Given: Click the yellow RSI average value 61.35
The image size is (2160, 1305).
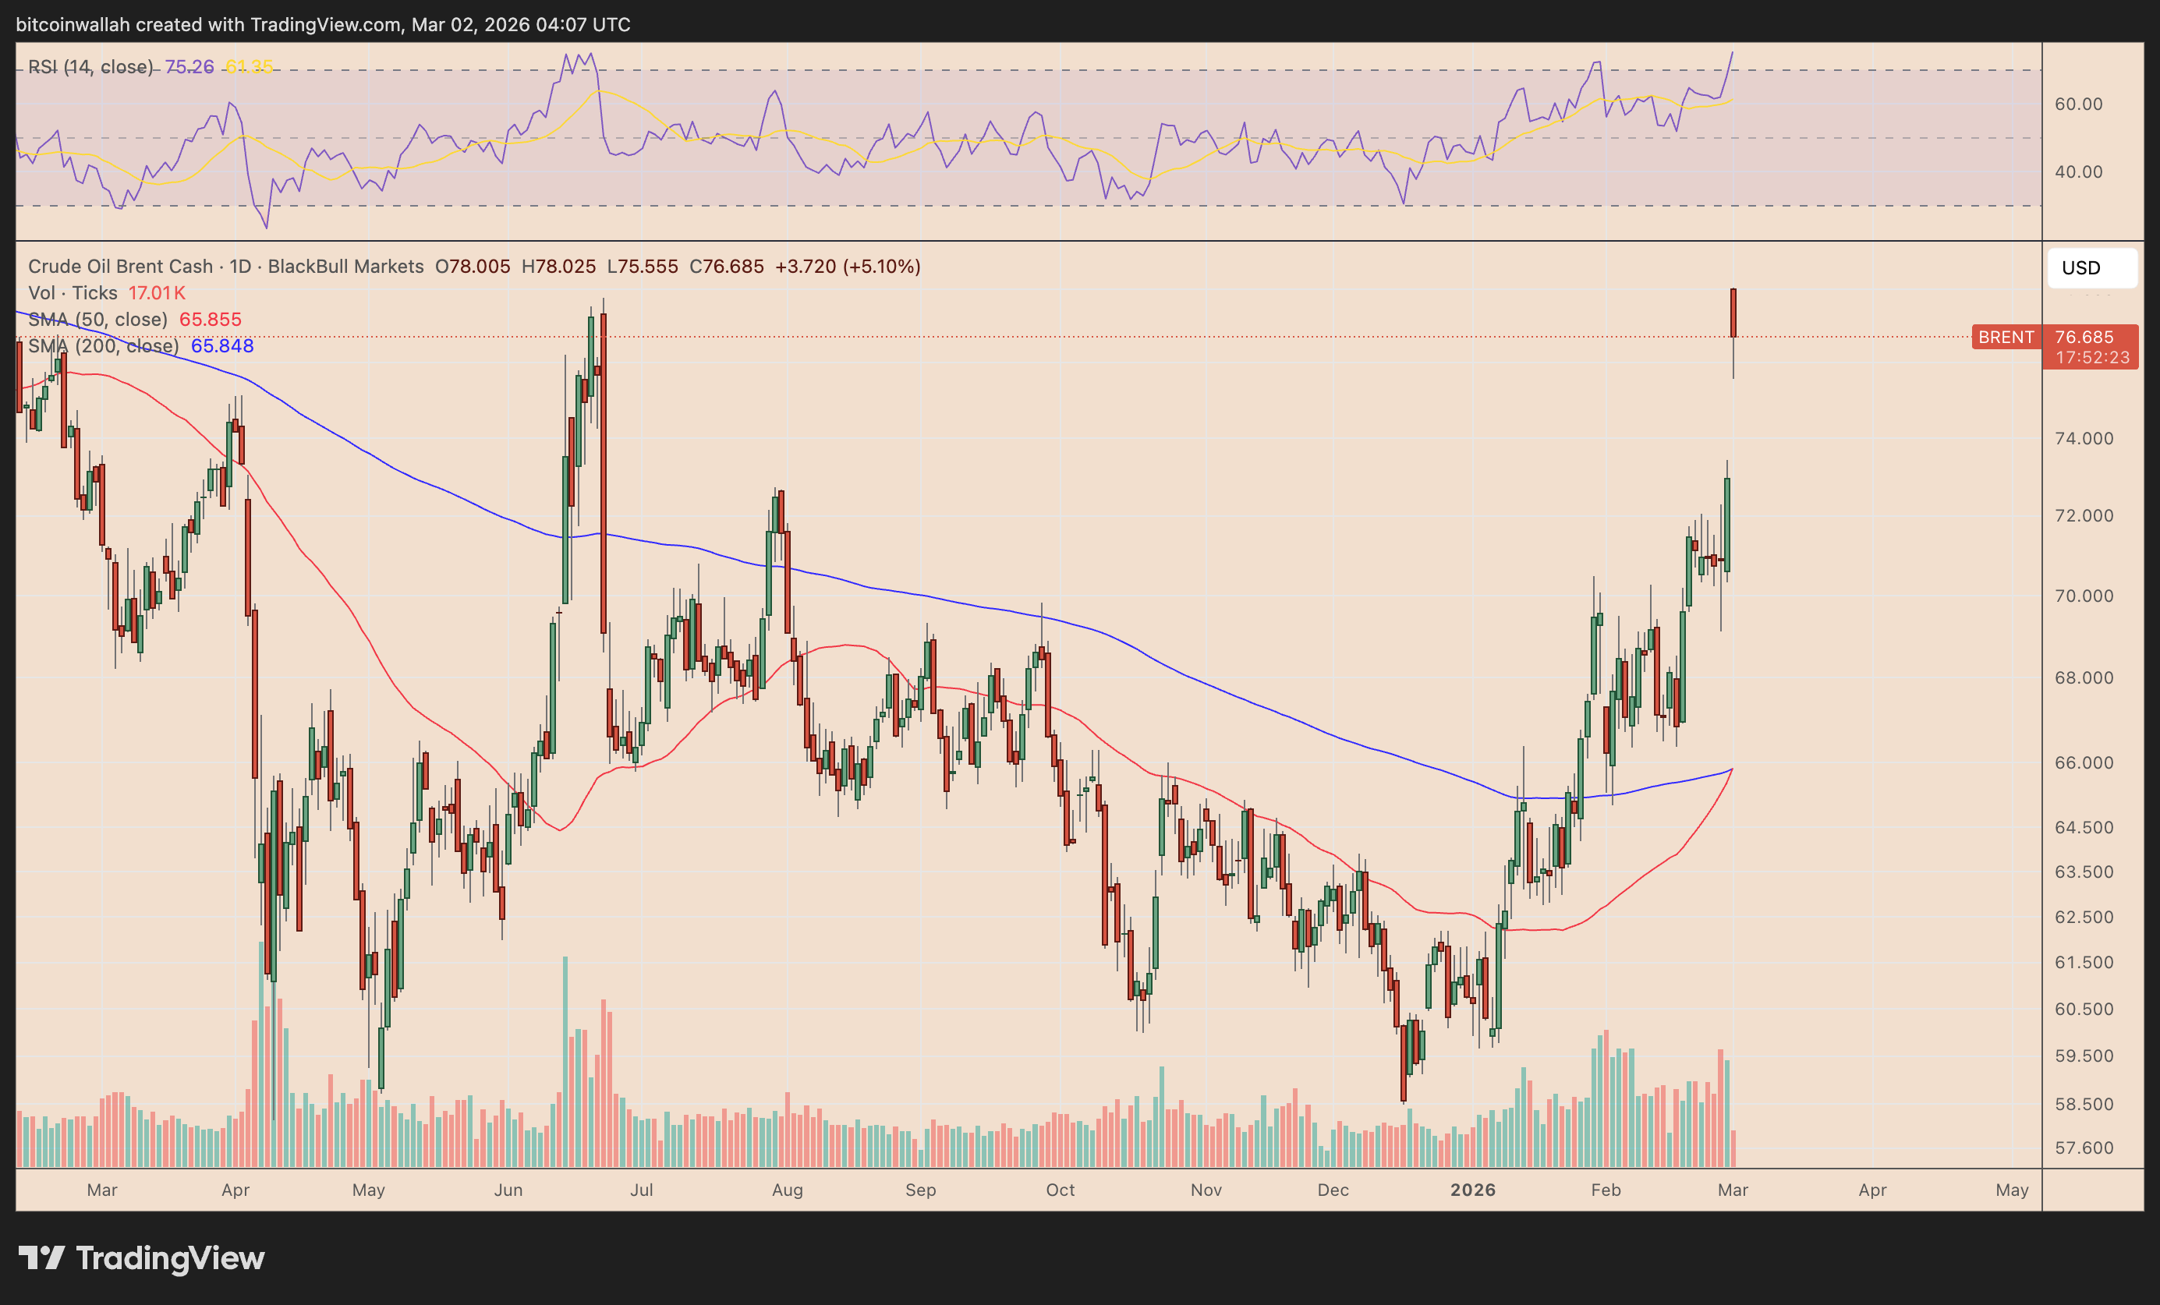Looking at the screenshot, I should pos(249,66).
